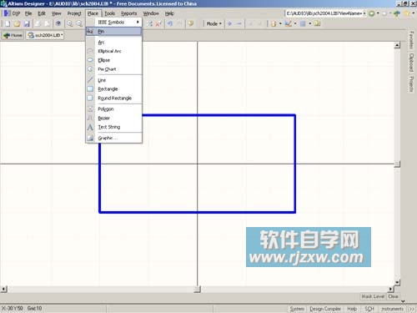Choose Round Rectangle menu entry

coord(113,98)
